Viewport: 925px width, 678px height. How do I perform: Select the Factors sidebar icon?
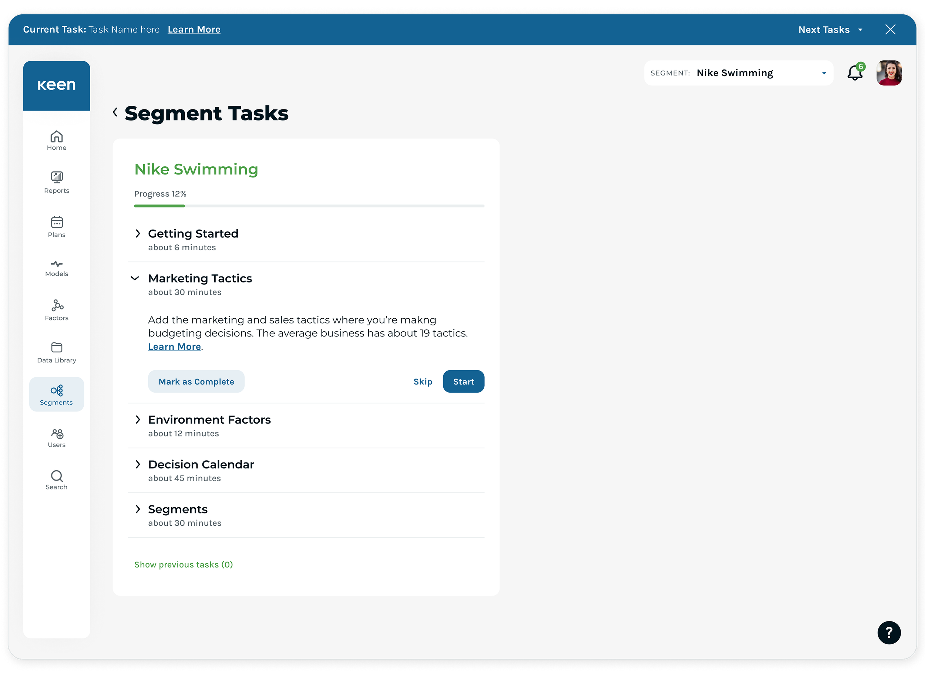[56, 310]
